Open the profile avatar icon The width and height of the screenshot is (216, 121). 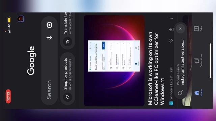[21, 19]
